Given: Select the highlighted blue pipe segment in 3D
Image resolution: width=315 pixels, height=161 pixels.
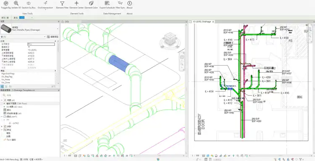Looking at the screenshot, I should point(119,63).
